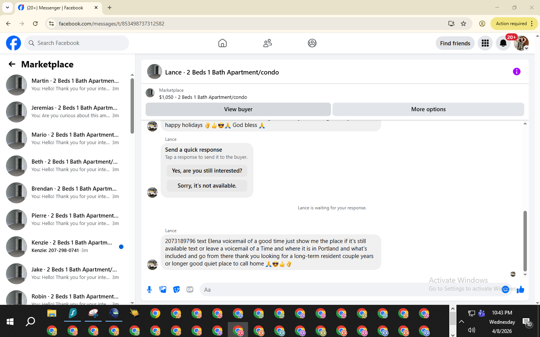This screenshot has width=540, height=337.
Task: Record a voice clip with microphone icon
Action: click(149, 289)
